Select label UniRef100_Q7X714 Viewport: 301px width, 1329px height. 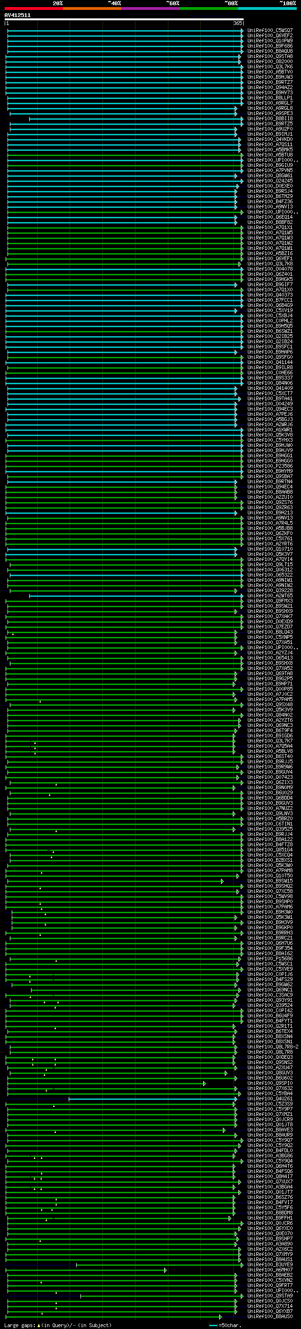270,1306
